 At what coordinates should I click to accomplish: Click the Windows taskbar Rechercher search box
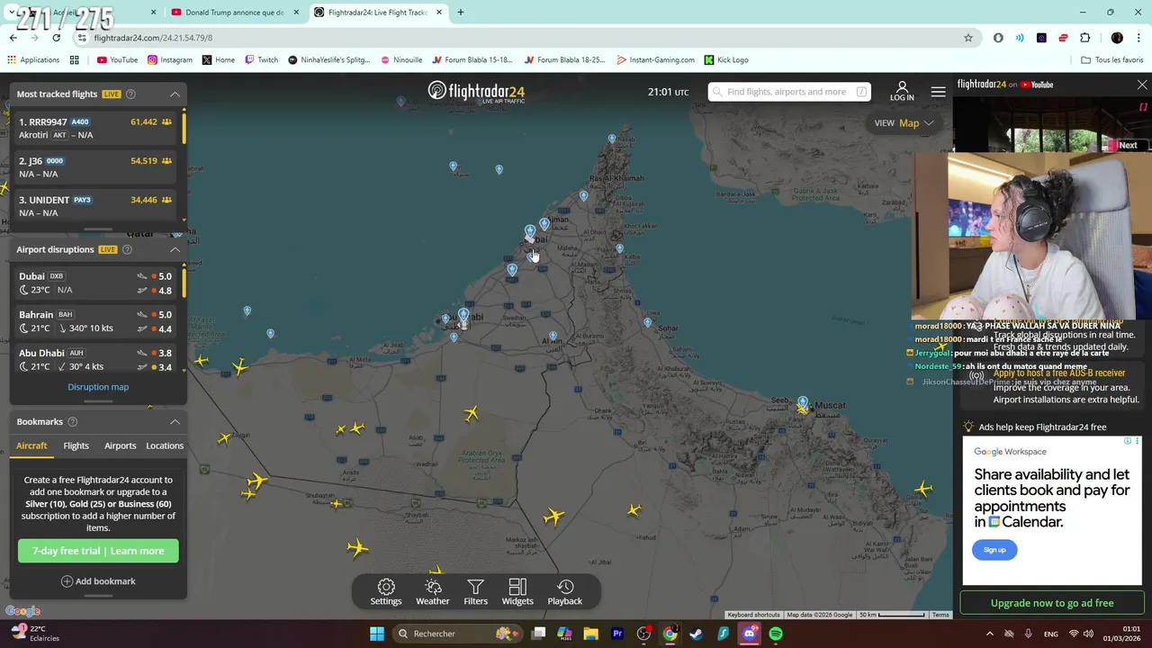[x=456, y=634]
